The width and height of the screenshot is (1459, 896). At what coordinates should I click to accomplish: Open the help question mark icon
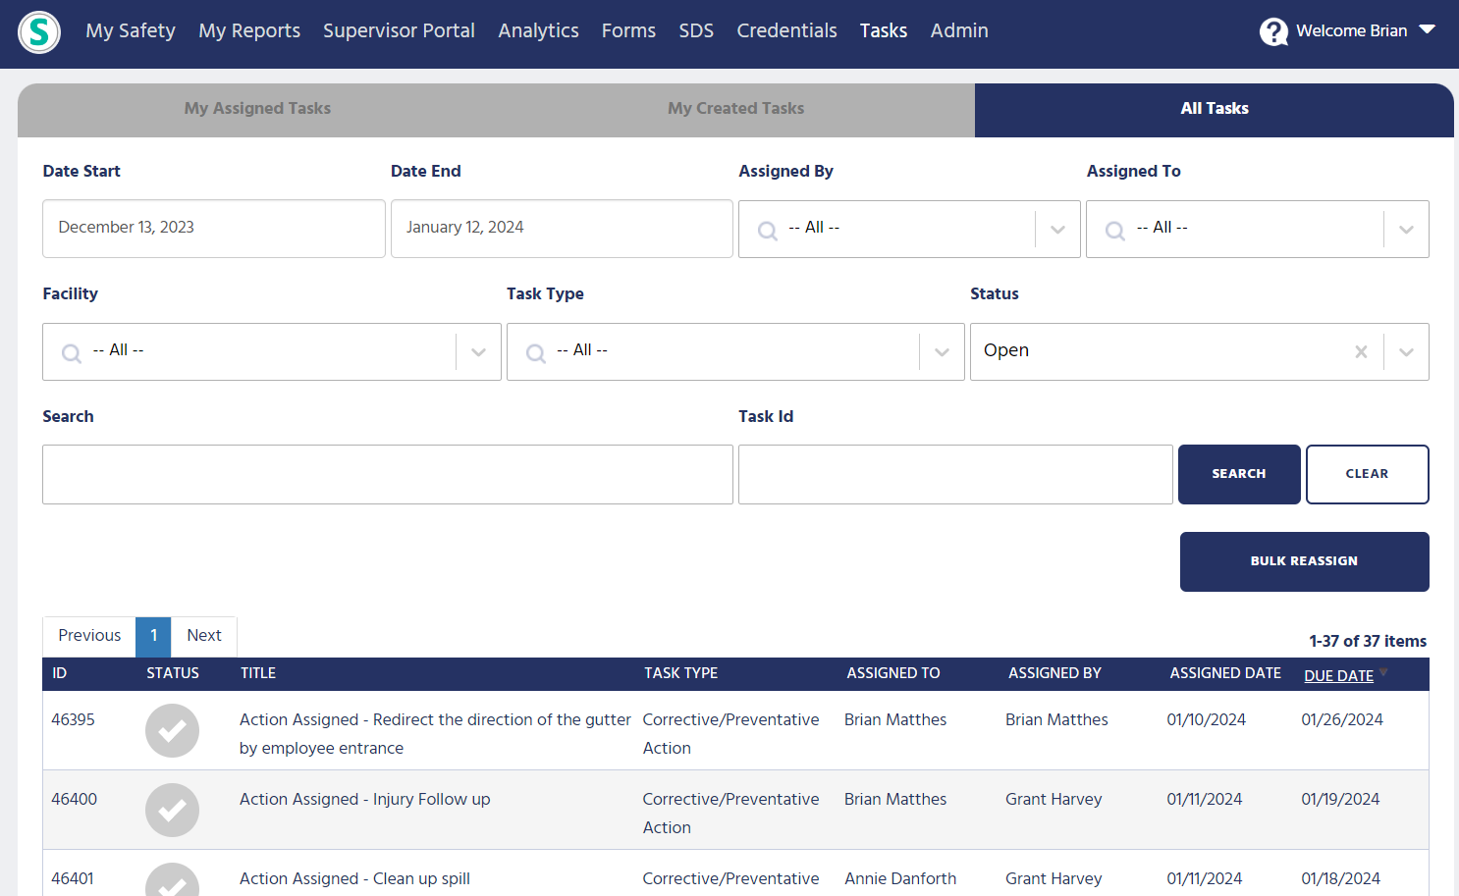point(1273,32)
